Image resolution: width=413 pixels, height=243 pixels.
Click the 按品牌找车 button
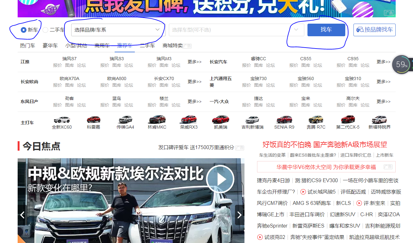pyautogui.click(x=375, y=30)
